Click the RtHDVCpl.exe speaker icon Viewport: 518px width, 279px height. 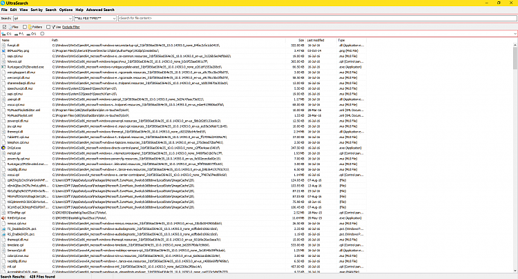point(3,218)
